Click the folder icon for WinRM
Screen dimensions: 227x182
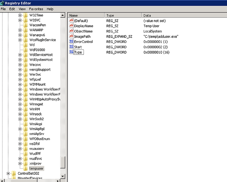coord(26,109)
